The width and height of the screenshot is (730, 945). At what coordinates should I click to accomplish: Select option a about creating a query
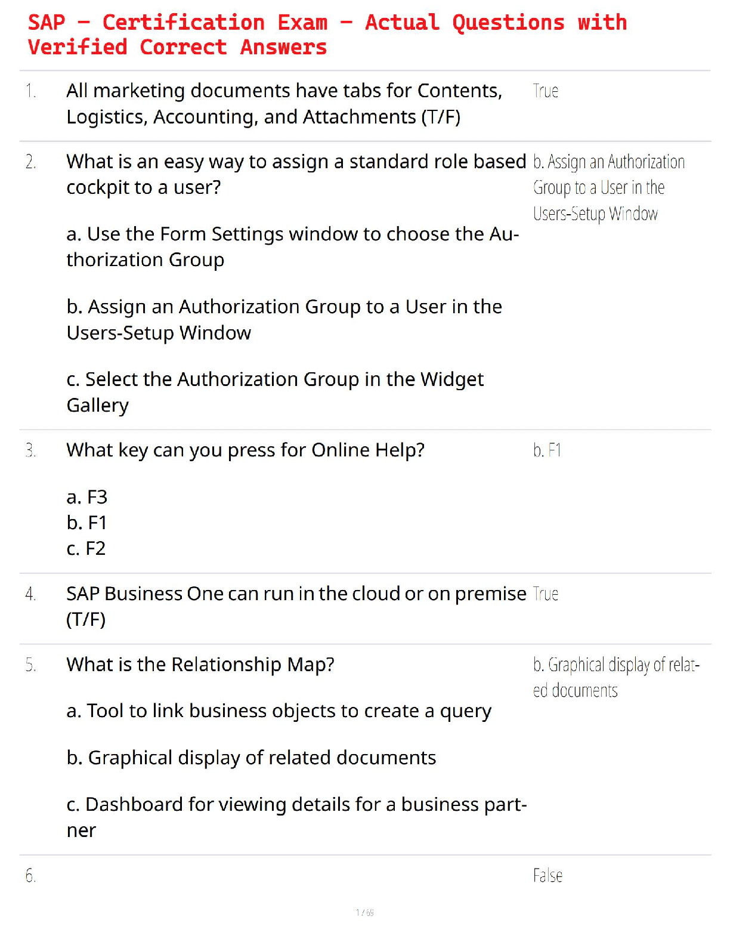(x=279, y=711)
